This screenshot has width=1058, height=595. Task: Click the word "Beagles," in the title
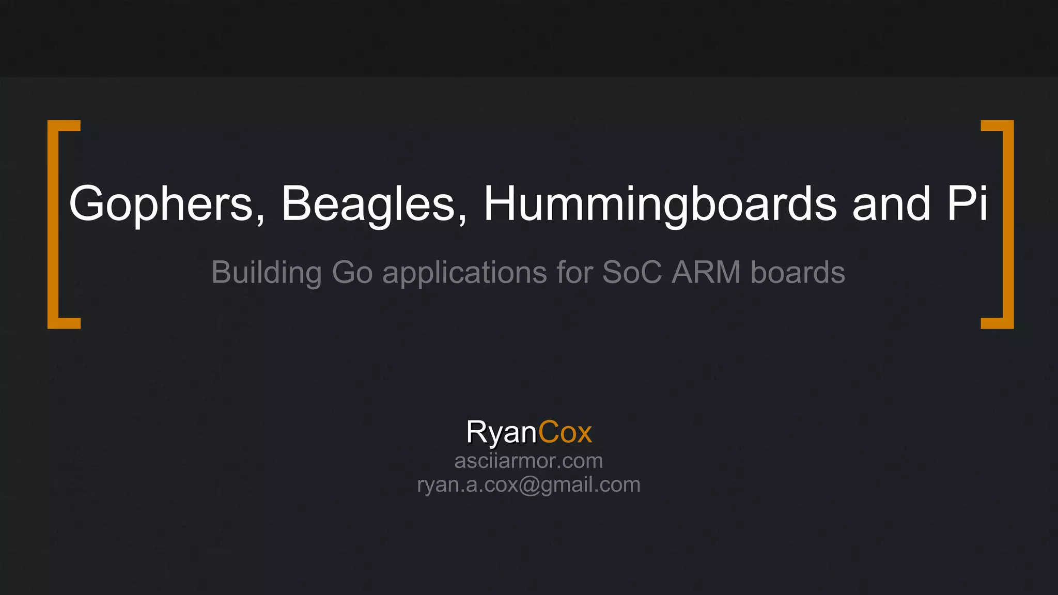point(374,205)
